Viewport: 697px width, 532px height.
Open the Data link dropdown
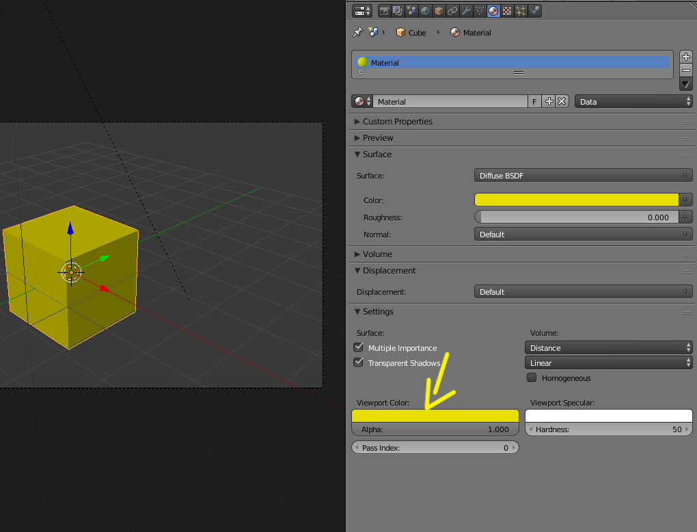click(x=633, y=101)
